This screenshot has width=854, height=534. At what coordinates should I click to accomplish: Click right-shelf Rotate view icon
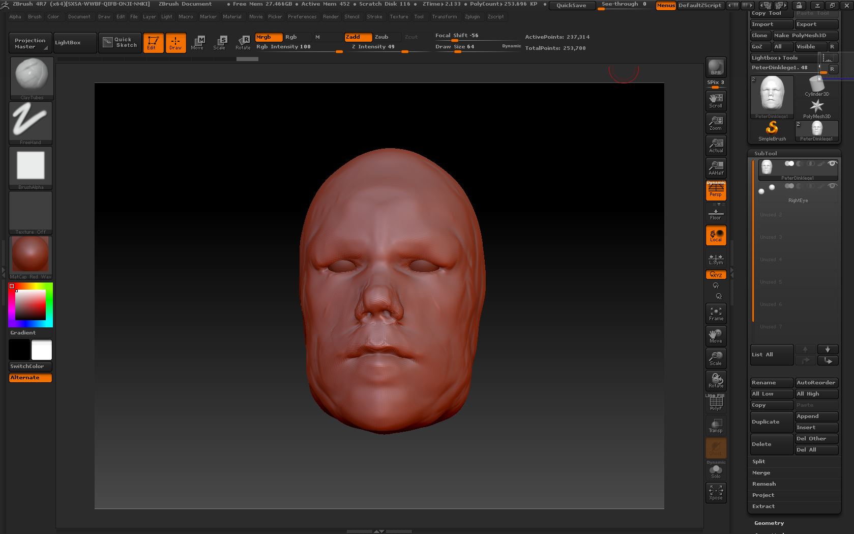pos(716,381)
